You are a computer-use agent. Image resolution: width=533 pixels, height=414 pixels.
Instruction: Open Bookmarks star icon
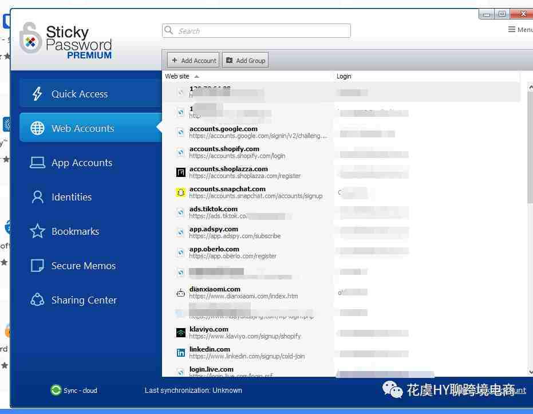[37, 231]
